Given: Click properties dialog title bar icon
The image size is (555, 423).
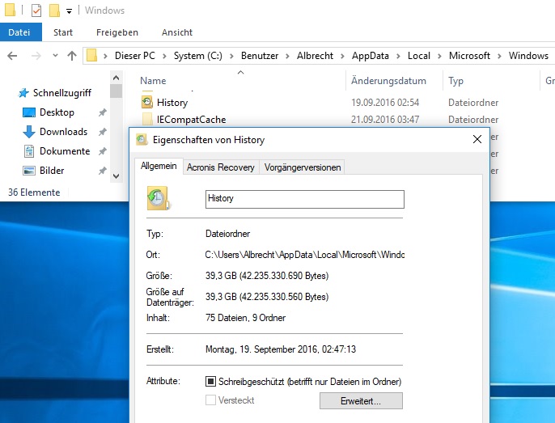Looking at the screenshot, I should coord(142,139).
